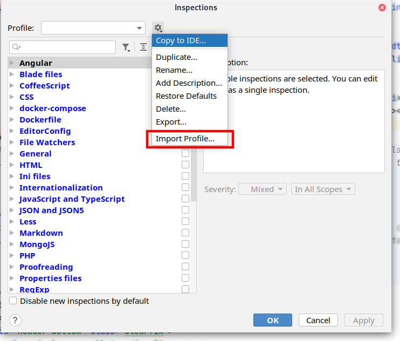The width and height of the screenshot is (400, 341).
Task: Click the magnifier icon in search box
Action: click(16, 47)
